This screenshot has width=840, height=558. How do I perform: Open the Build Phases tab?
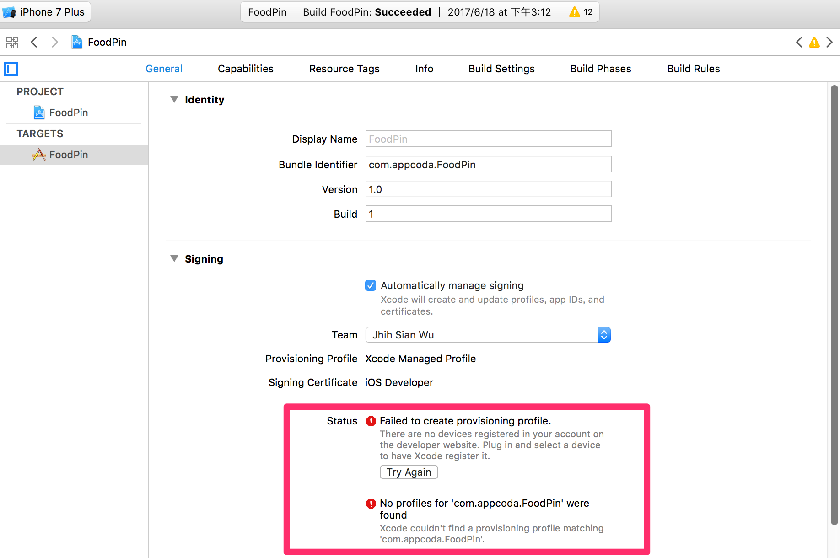pos(601,69)
